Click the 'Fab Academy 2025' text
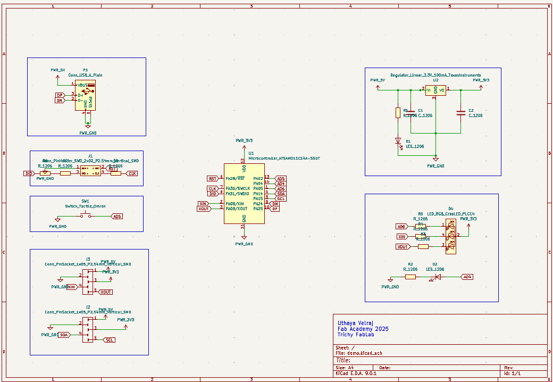Screen dimensions: 553x382 [x=363, y=329]
